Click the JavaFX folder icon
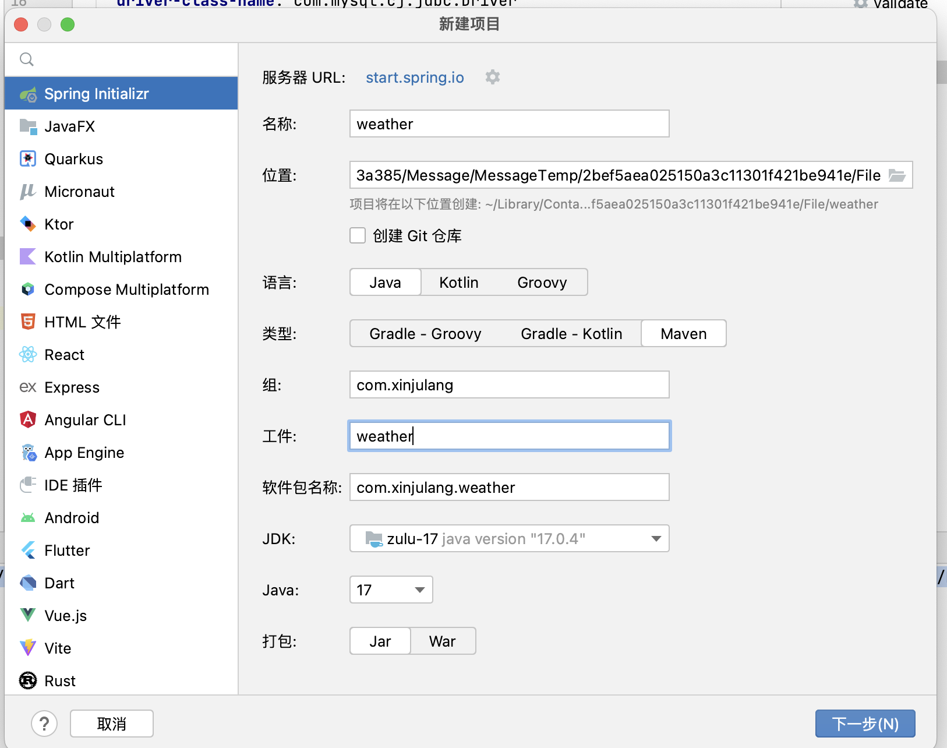Viewport: 947px width, 748px height. coord(28,126)
